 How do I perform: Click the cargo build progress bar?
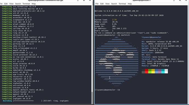(x=28, y=101)
